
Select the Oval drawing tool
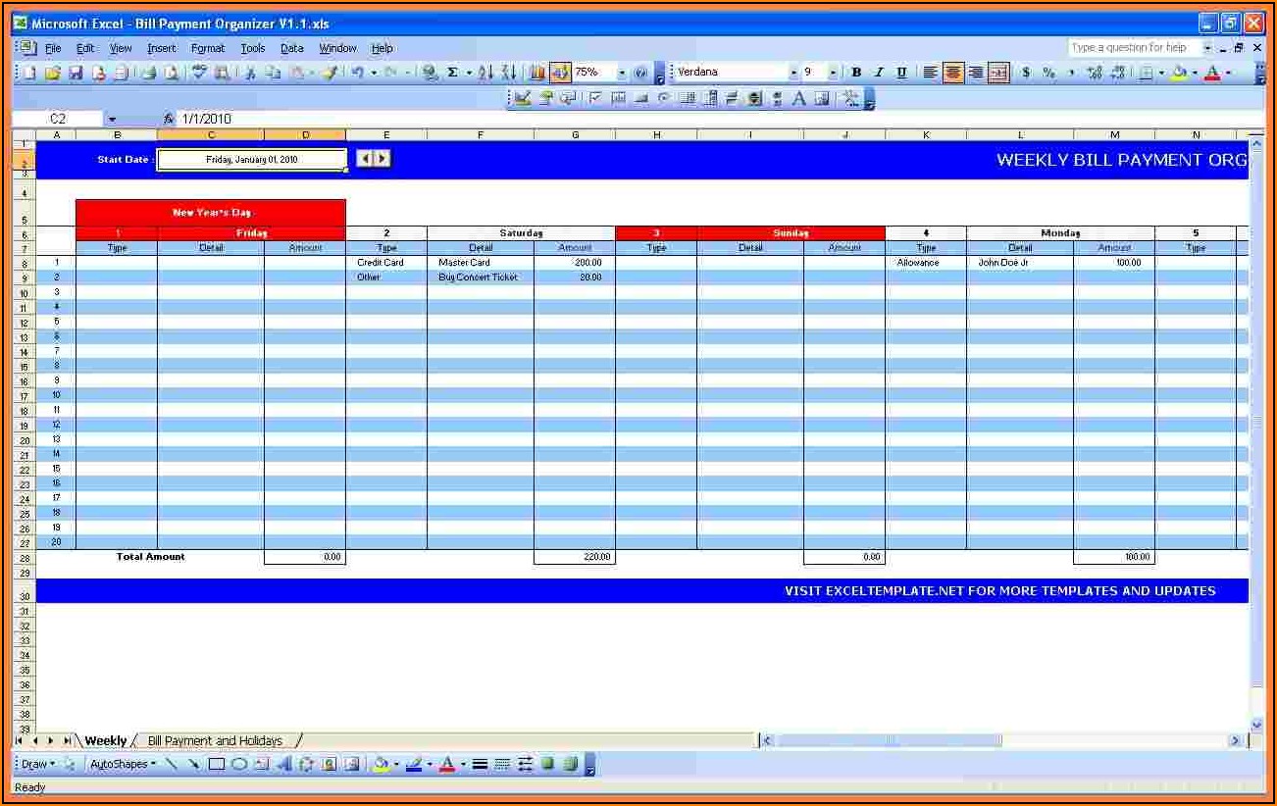[238, 764]
